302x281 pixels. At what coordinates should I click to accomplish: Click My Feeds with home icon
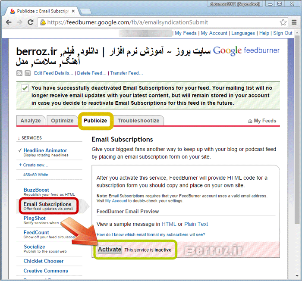coord(262,121)
